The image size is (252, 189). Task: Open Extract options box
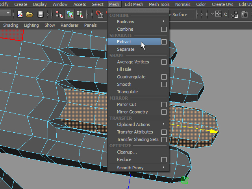(164, 42)
